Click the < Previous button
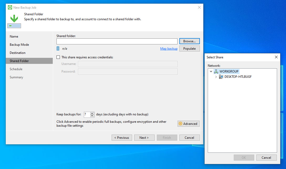The width and height of the screenshot is (286, 169). click(122, 138)
